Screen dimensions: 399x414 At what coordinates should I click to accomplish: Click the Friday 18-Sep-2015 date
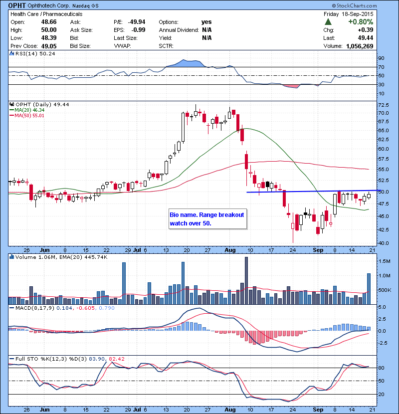click(x=349, y=14)
